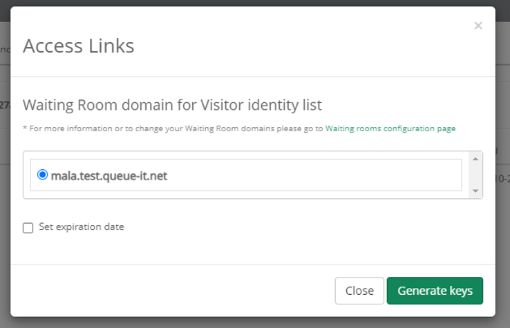This screenshot has height=328, width=510.
Task: Click the dark bar above the dialog
Action: click(x=255, y=3)
